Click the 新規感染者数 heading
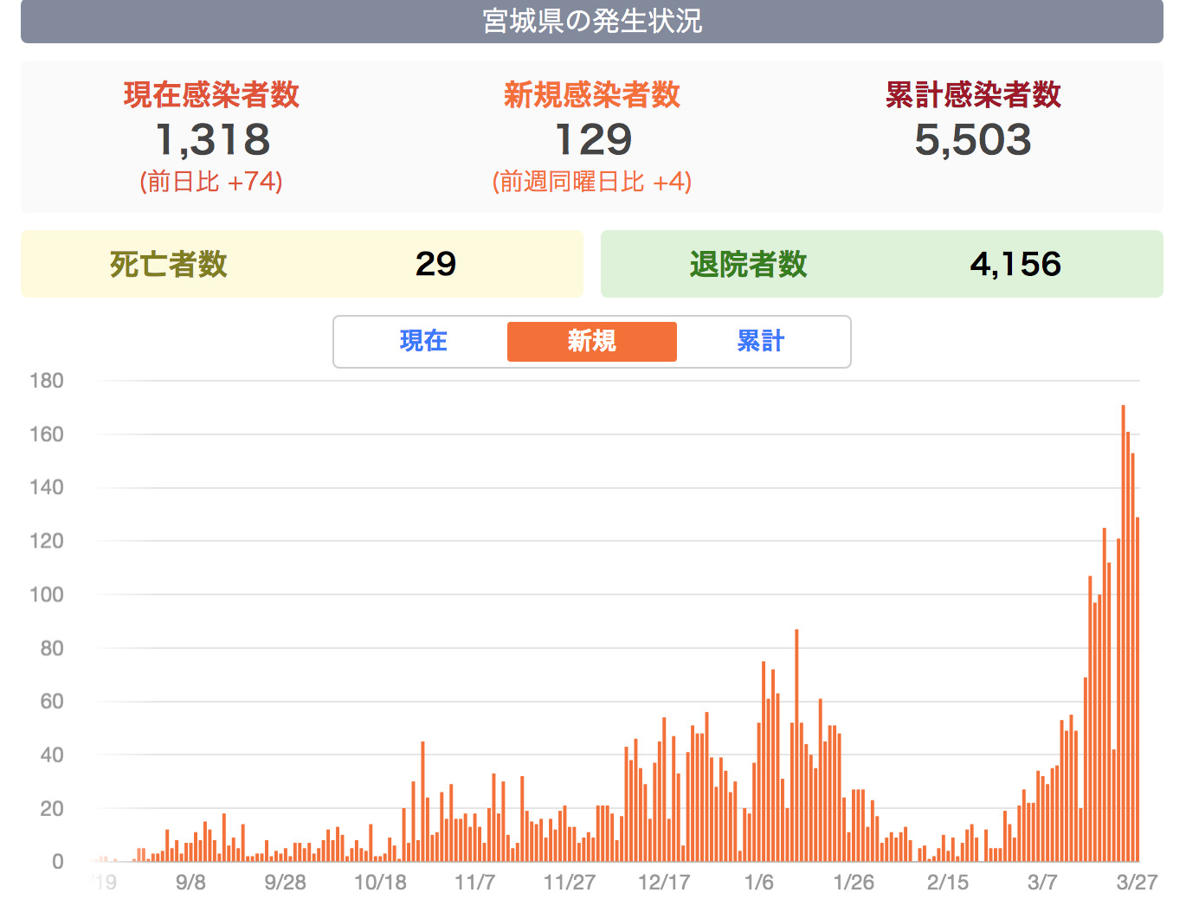This screenshot has height=912, width=1186. tap(591, 94)
